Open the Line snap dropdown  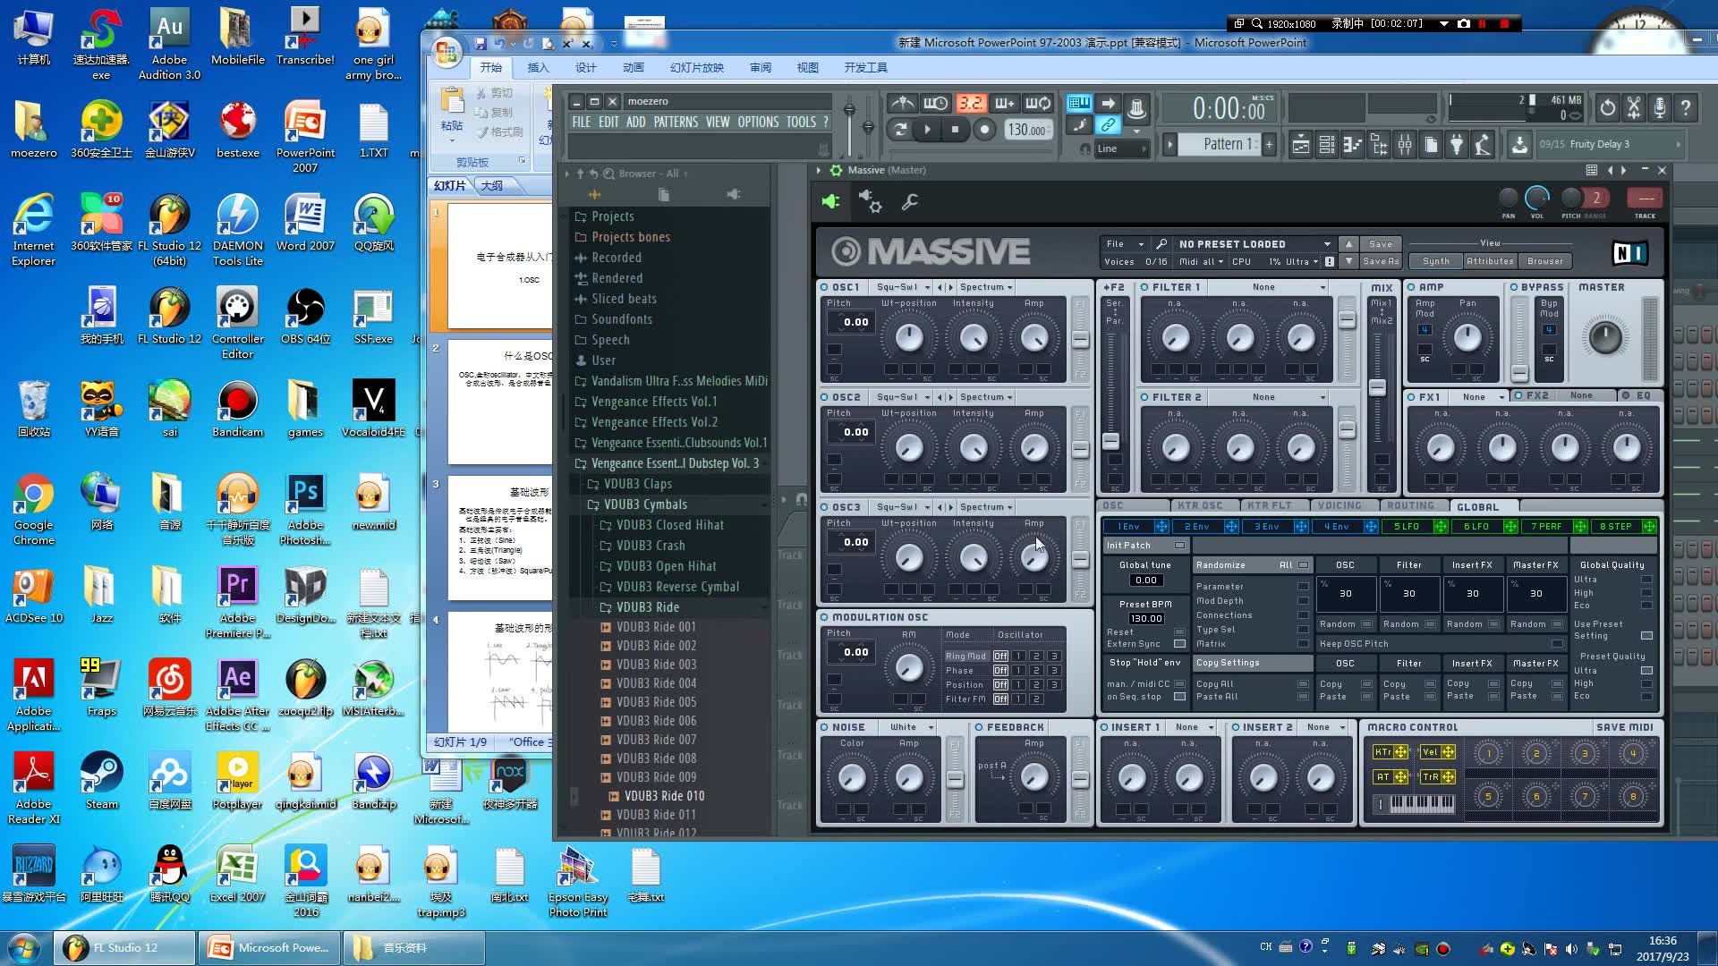pyautogui.click(x=1121, y=148)
